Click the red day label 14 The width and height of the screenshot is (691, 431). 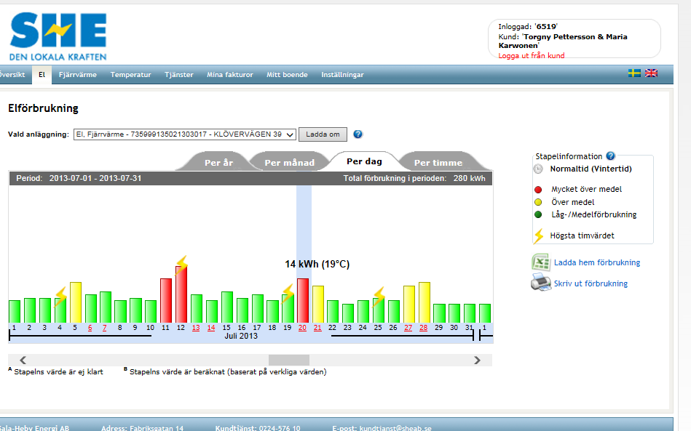pos(211,328)
